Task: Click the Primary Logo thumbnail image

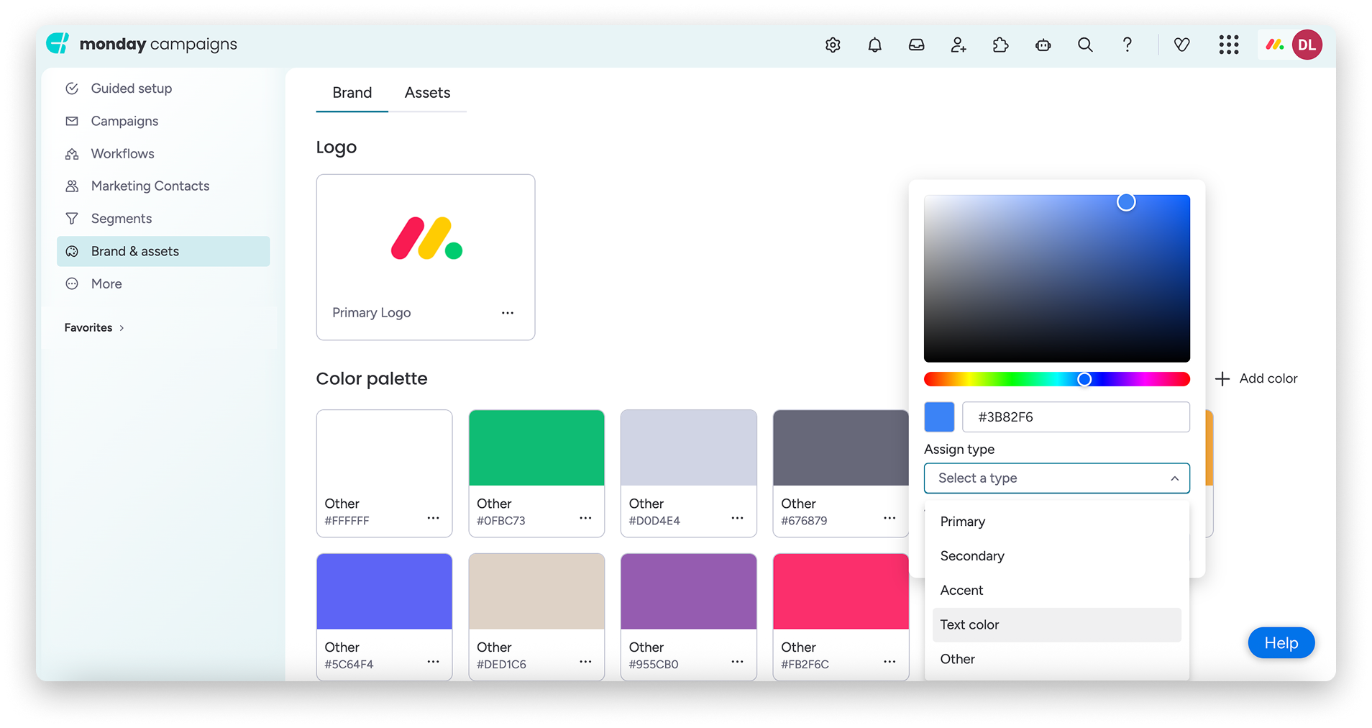Action: 426,238
